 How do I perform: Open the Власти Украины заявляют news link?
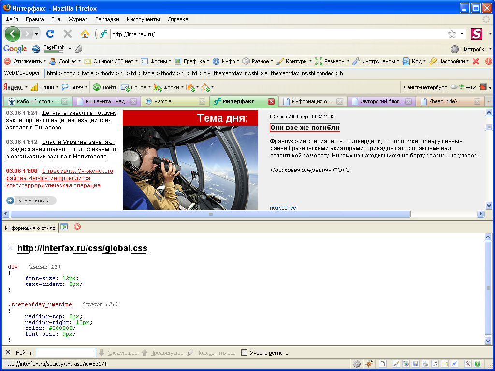62,149
